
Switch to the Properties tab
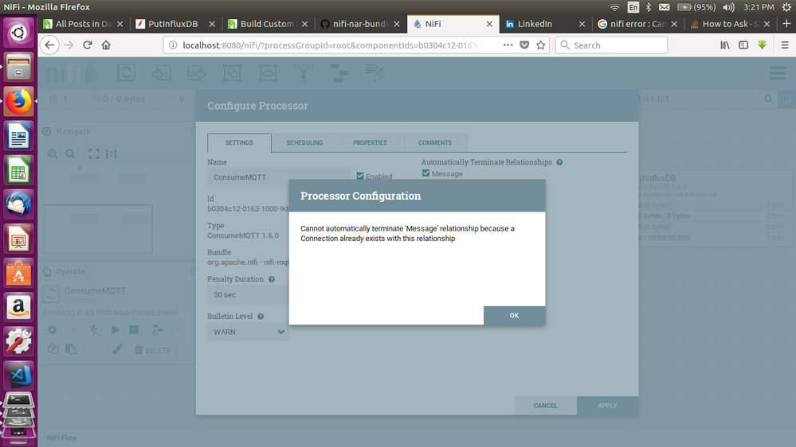point(370,143)
